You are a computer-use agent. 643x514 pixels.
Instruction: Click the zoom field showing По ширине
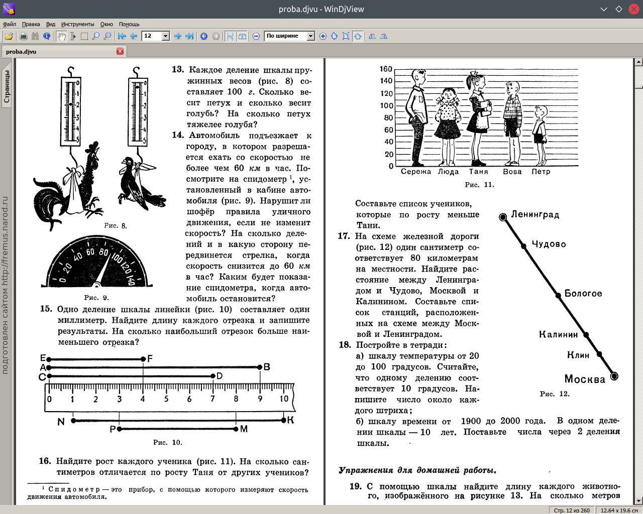coord(285,36)
